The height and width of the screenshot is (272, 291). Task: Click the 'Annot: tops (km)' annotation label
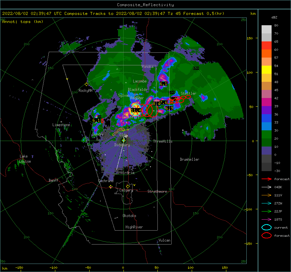[x=23, y=22]
